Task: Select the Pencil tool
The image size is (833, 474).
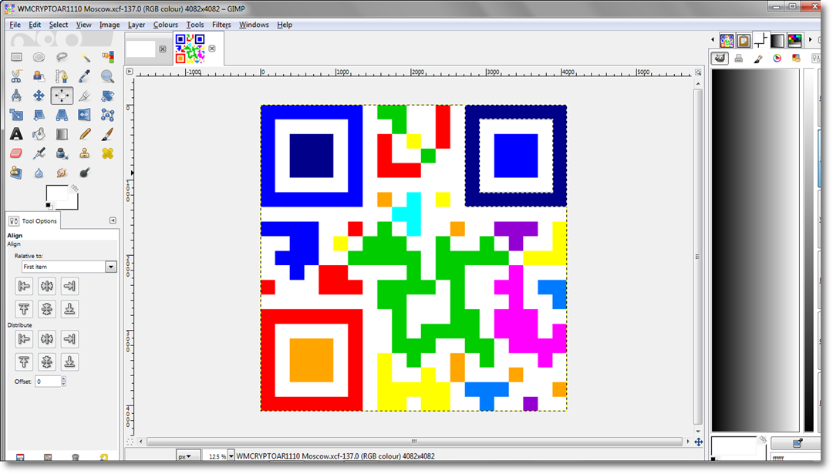Action: (x=85, y=134)
